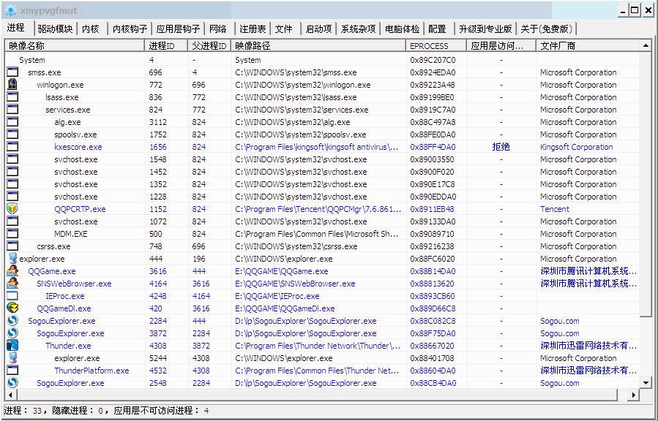Select svchost.exe with PID 1548
Image resolution: width=658 pixels, height=421 pixels.
coord(75,159)
